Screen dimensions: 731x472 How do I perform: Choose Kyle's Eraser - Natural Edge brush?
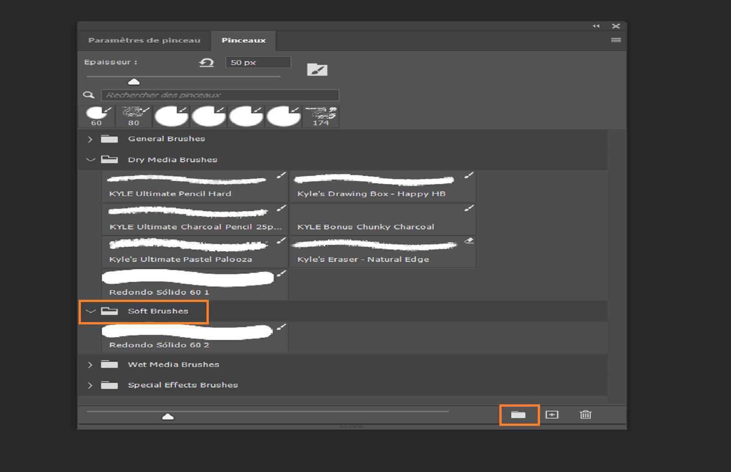click(383, 252)
